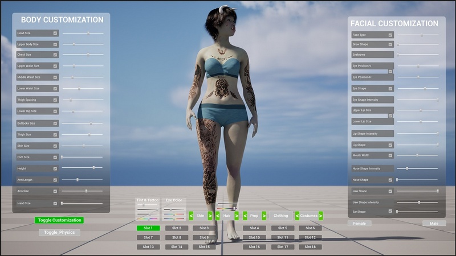Load preset Slot 1

click(x=148, y=228)
